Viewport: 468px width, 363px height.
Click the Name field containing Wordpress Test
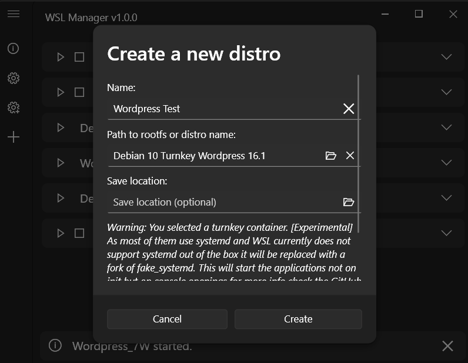[223, 109]
